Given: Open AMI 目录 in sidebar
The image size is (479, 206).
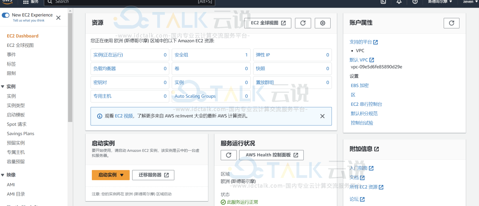Looking at the screenshot, I should point(16,194).
